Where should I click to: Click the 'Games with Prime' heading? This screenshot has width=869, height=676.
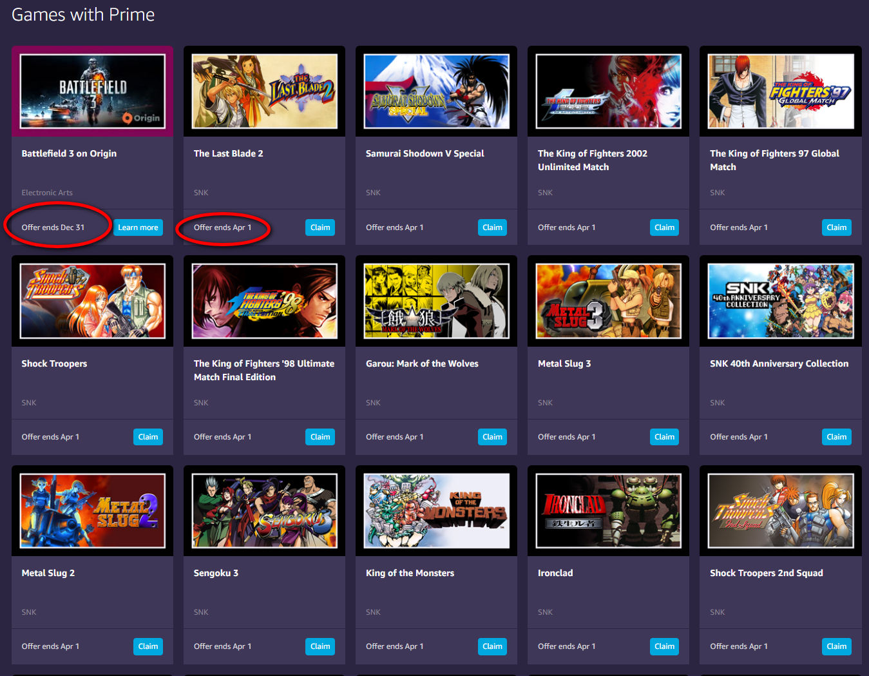[x=83, y=15]
